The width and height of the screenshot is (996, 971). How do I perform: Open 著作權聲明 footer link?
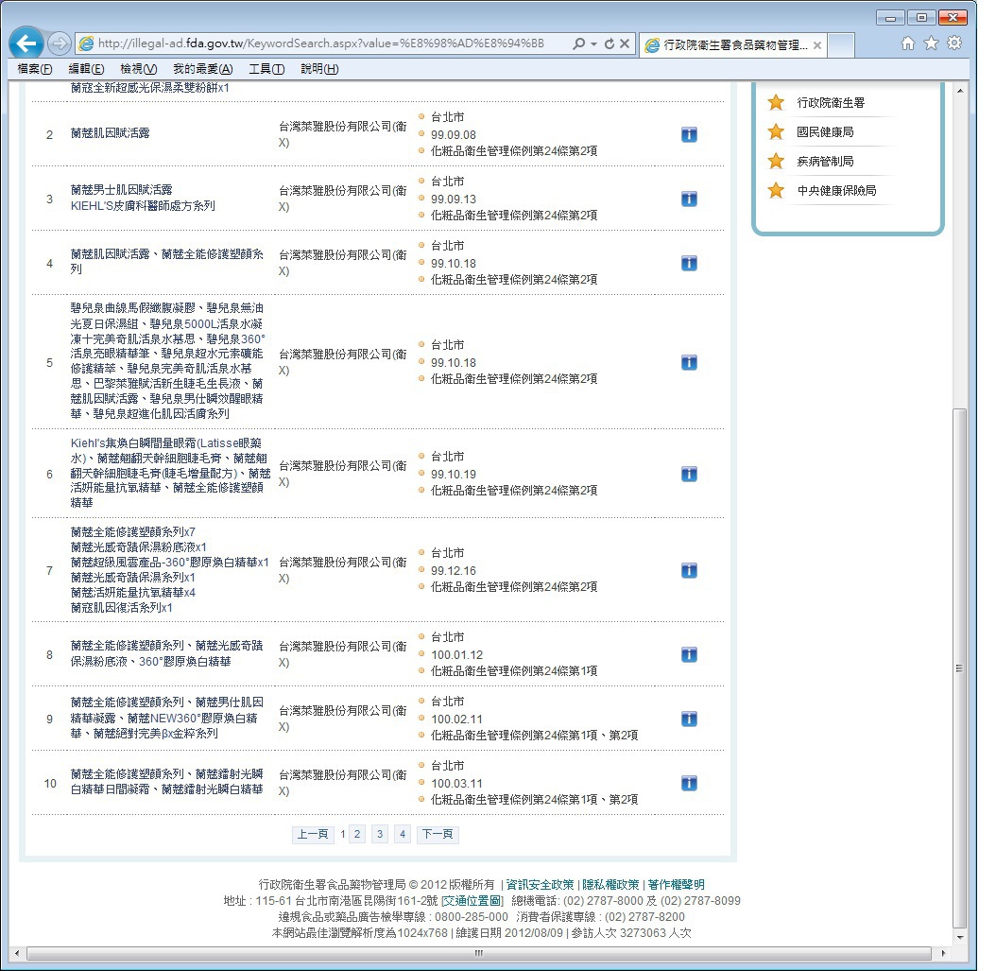(x=676, y=885)
